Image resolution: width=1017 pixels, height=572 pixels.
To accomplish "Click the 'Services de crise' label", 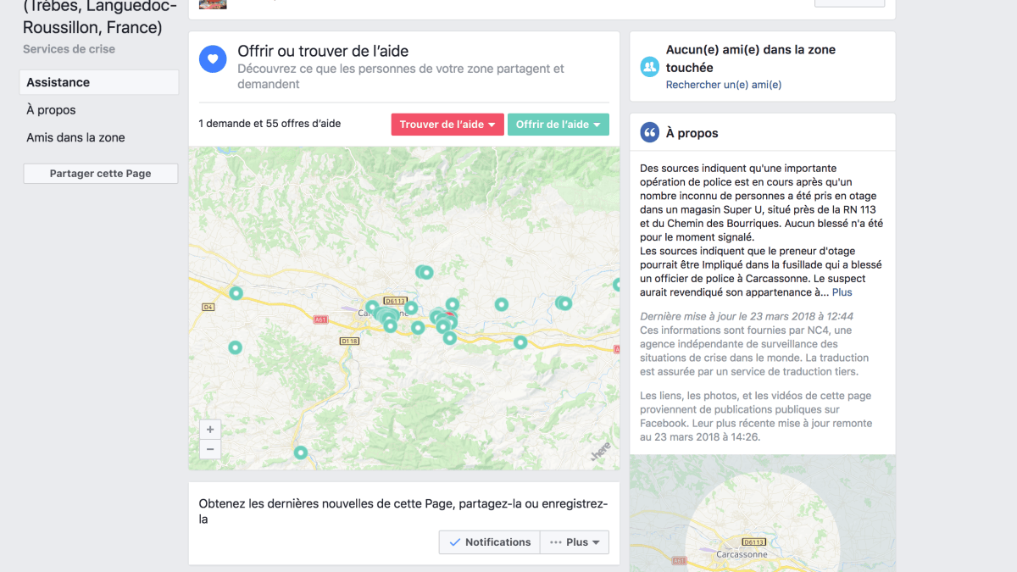I will pos(69,49).
